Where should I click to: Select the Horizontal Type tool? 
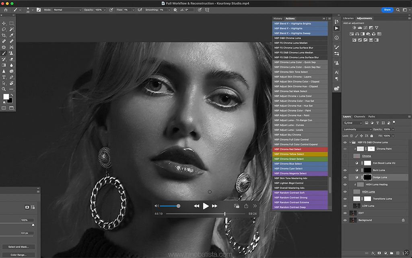click(x=4, y=77)
